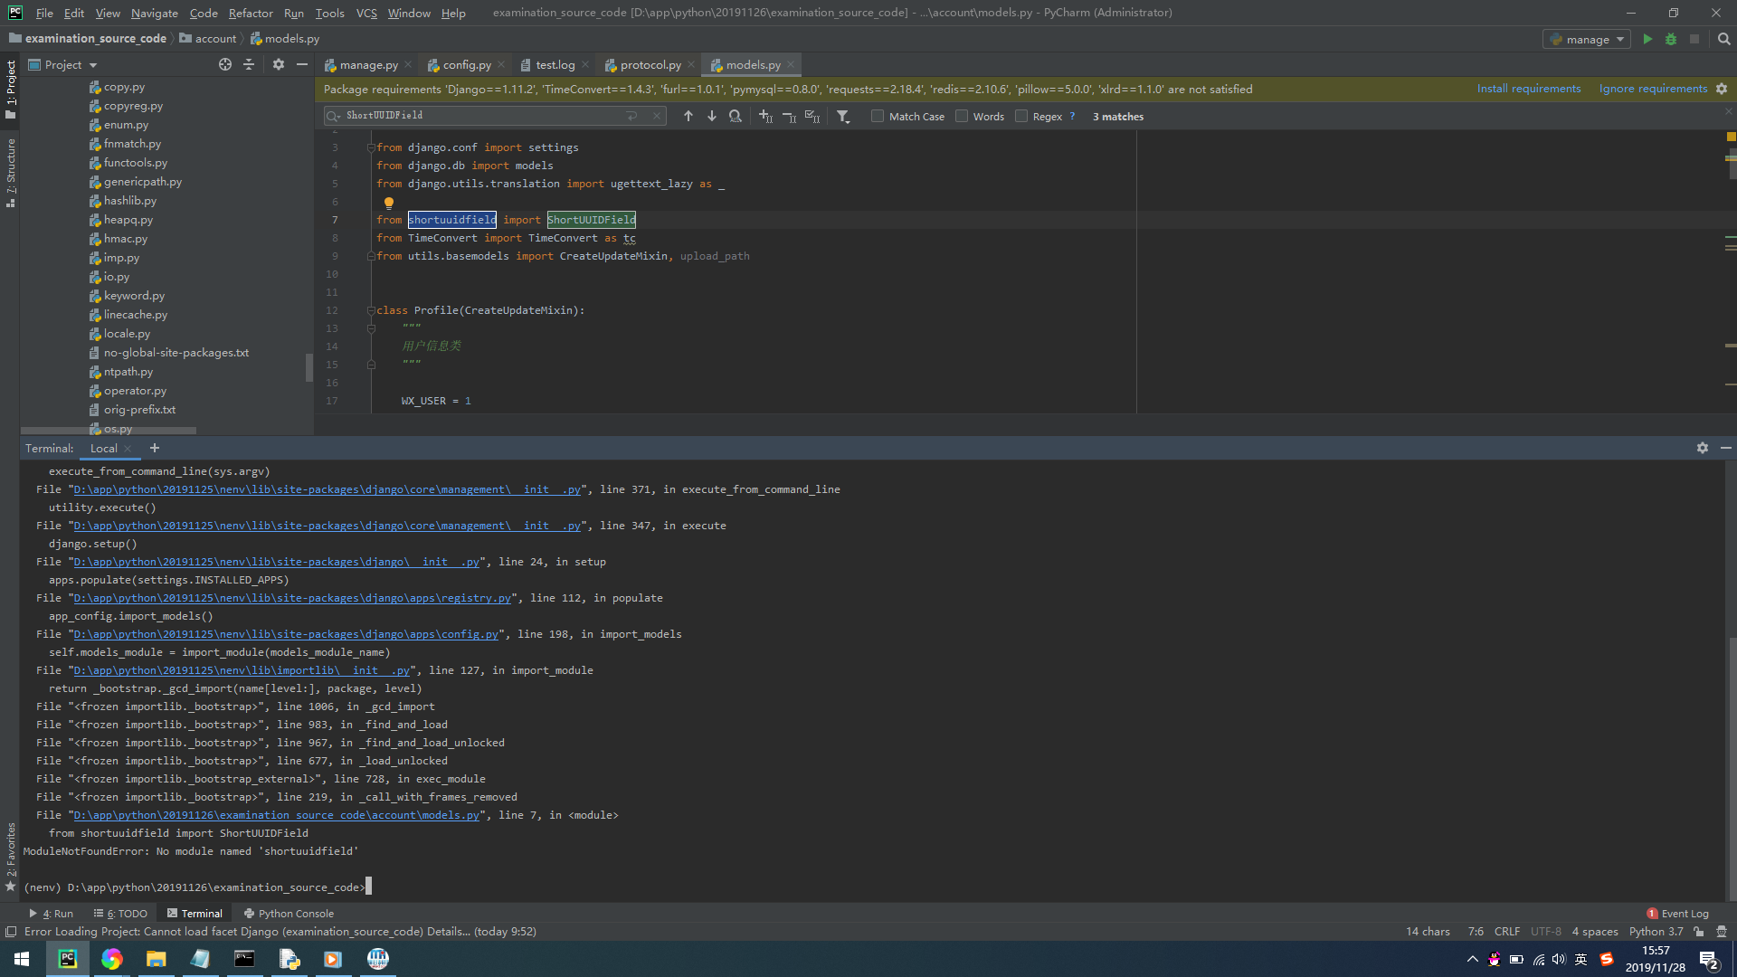1737x977 pixels.
Task: Enable Words checkbox in find bar
Action: pyautogui.click(x=962, y=116)
